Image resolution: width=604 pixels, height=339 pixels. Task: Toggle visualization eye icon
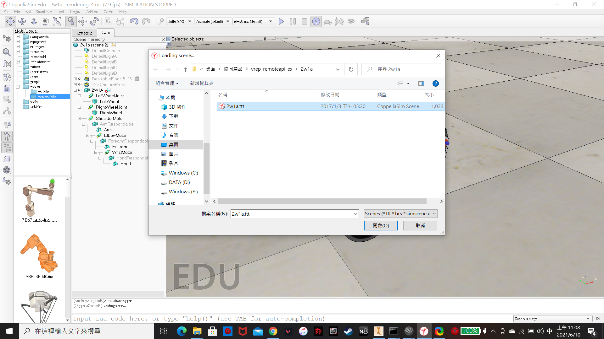[x=351, y=21]
